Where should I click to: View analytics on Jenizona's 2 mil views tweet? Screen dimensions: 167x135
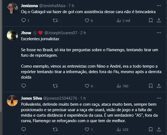(119, 20)
